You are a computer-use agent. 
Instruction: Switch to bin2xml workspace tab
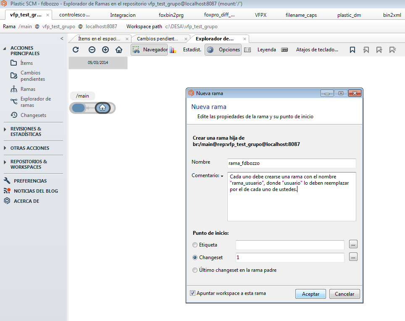pyautogui.click(x=392, y=15)
